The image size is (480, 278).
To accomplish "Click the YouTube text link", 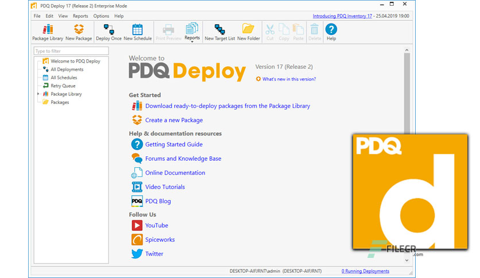I will pos(156,225).
